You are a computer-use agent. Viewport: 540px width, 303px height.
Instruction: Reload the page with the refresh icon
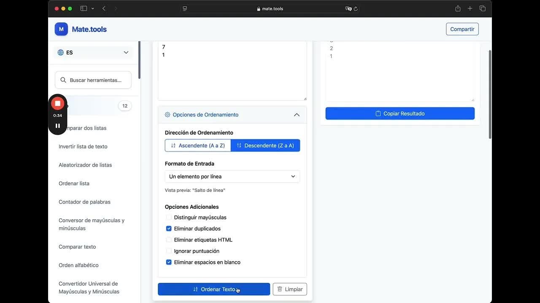pos(356,8)
